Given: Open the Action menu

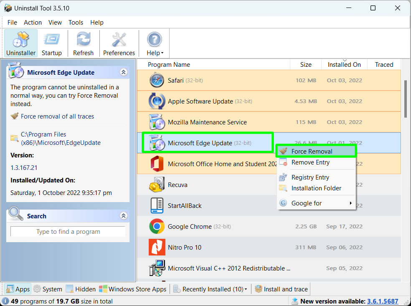Looking at the screenshot, I should [33, 23].
